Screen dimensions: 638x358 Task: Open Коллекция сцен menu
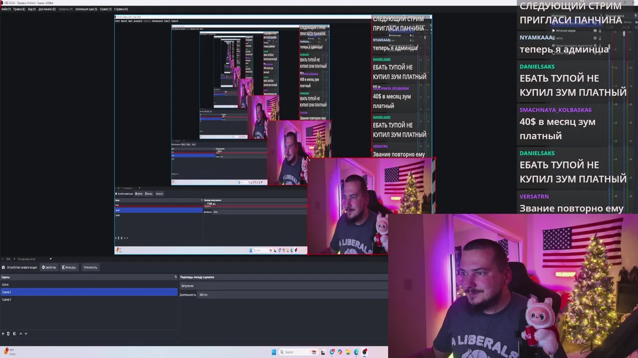pyautogui.click(x=86, y=9)
